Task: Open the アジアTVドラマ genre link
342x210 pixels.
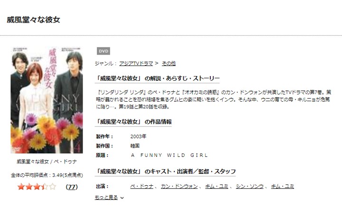Action: (x=136, y=64)
